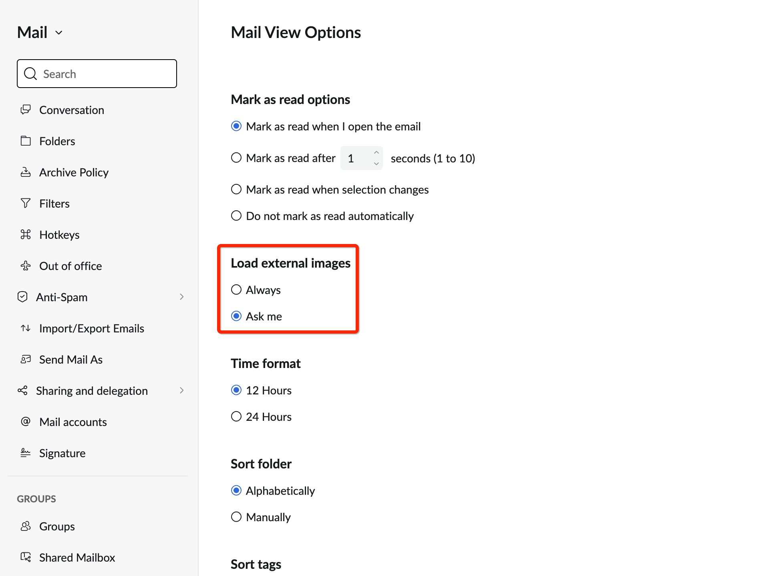This screenshot has width=769, height=576.
Task: Open the Folders settings page
Action: pyautogui.click(x=57, y=141)
